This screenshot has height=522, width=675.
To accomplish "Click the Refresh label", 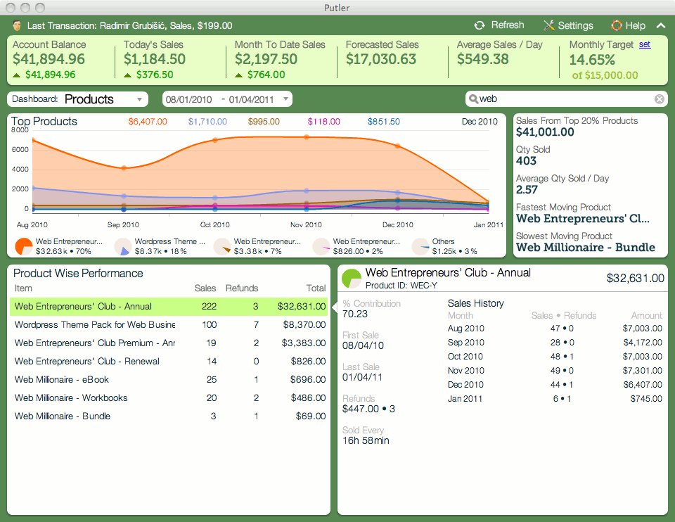I will coord(508,25).
